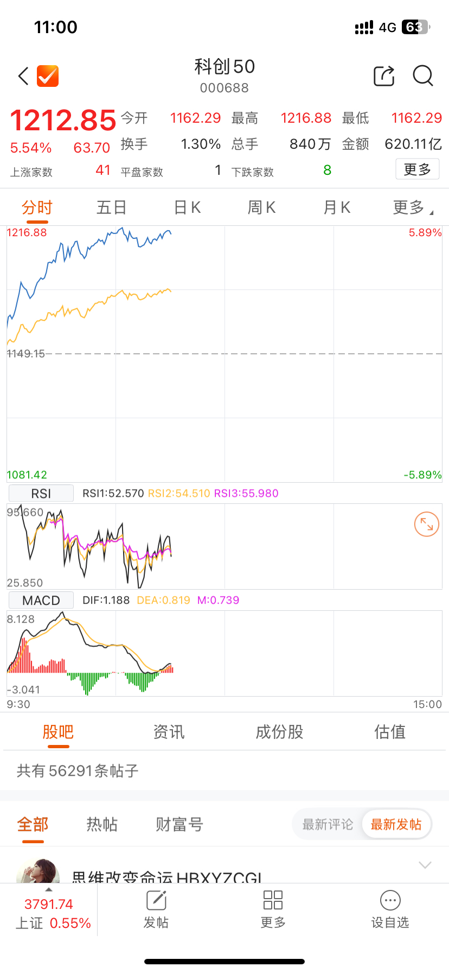Change the MACD indicator selector

41,601
